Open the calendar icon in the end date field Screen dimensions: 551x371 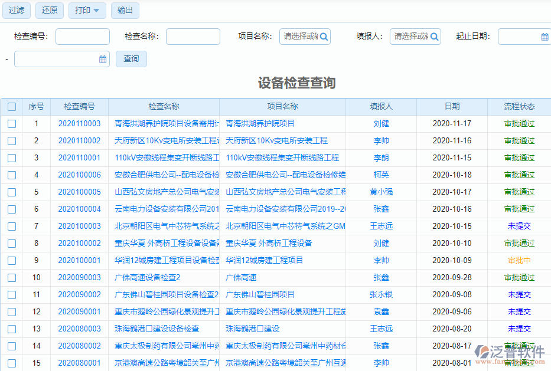(x=102, y=58)
